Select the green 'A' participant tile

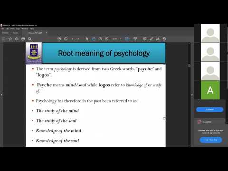210,90
